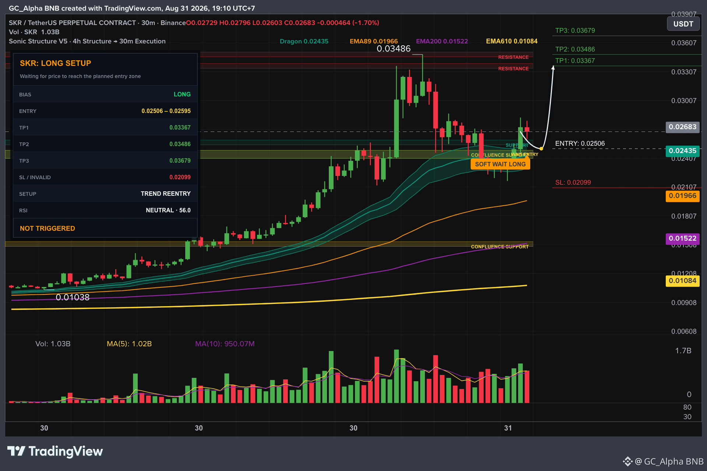
Task: Click the 'SL: 0.02099' line label
Action: (573, 183)
